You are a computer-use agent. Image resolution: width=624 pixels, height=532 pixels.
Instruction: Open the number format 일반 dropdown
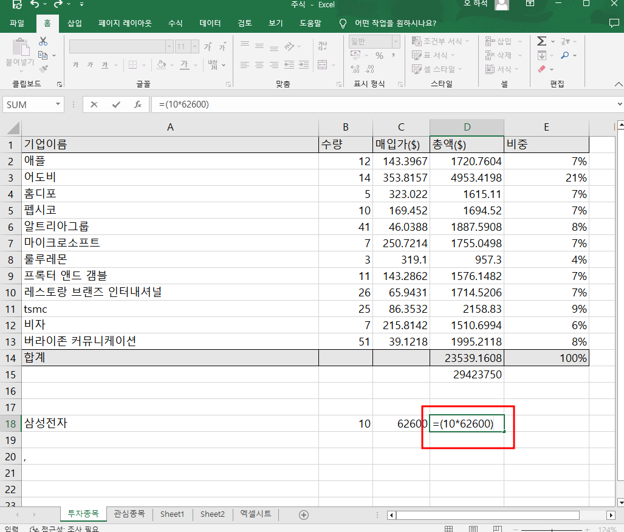(x=396, y=41)
